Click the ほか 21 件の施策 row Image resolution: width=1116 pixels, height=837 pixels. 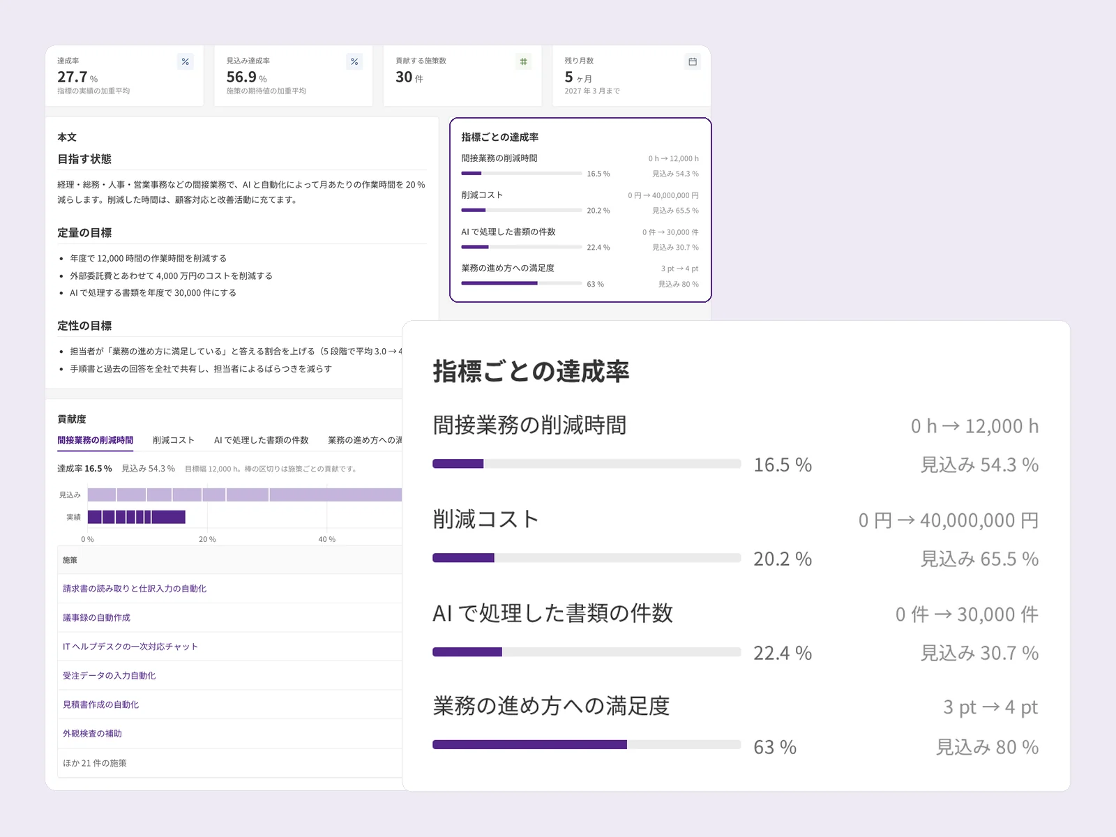tap(230, 763)
